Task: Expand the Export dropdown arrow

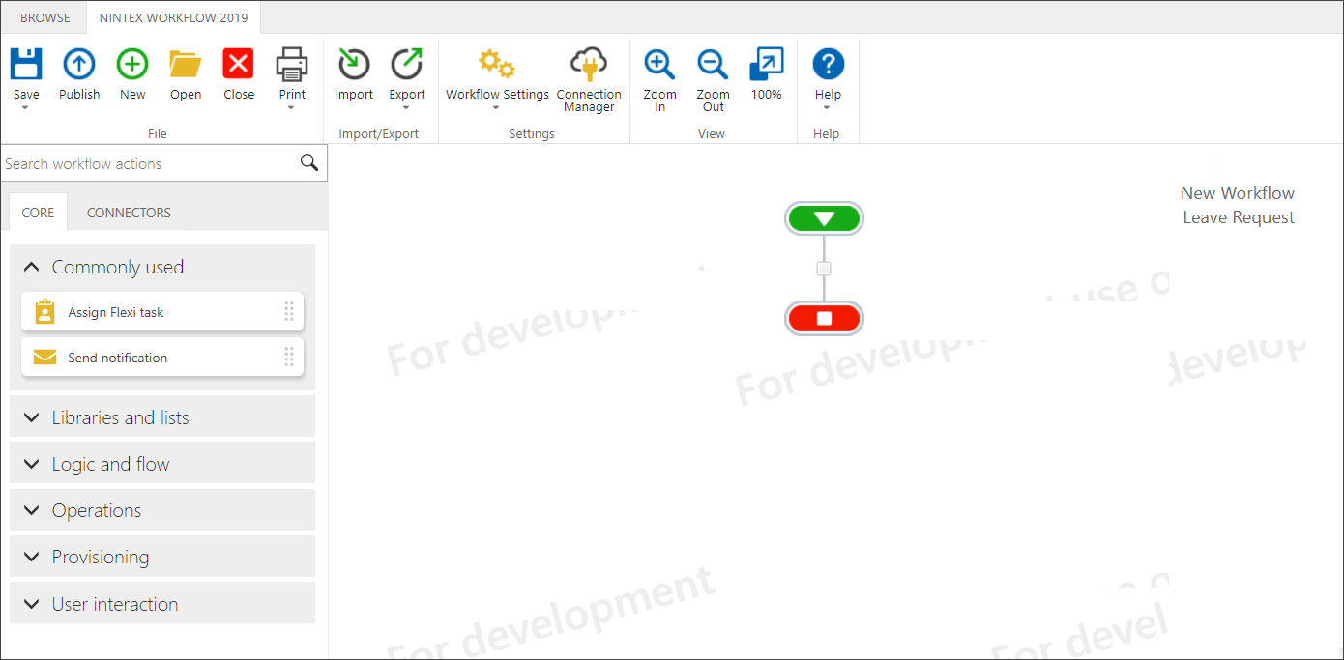Action: pos(407,107)
